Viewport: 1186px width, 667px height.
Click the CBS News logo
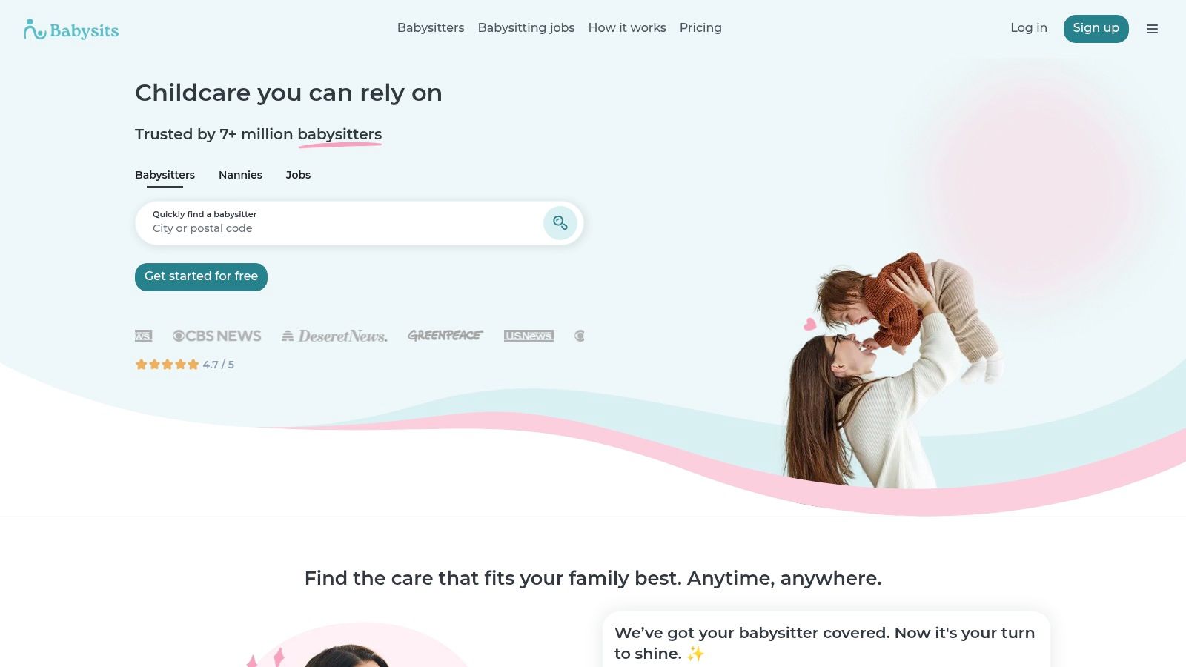tap(217, 336)
